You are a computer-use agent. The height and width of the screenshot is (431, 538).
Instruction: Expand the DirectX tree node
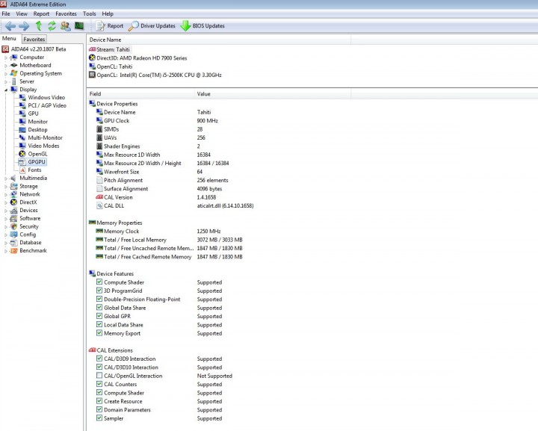pos(6,202)
